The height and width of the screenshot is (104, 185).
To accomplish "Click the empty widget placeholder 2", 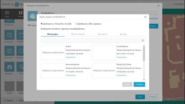I will [x=20, y=86].
